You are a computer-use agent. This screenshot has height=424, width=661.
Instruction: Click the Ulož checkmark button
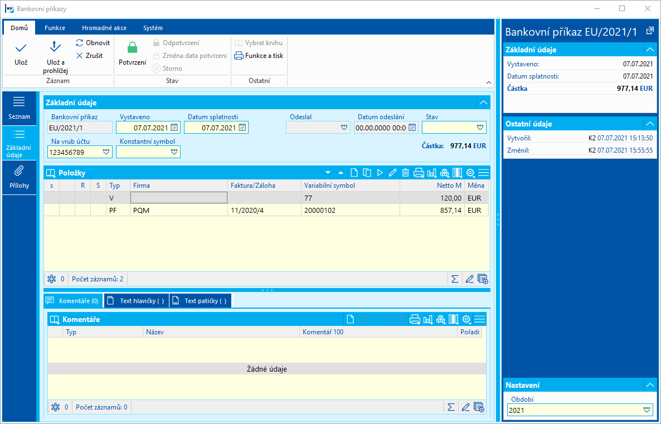coord(21,48)
